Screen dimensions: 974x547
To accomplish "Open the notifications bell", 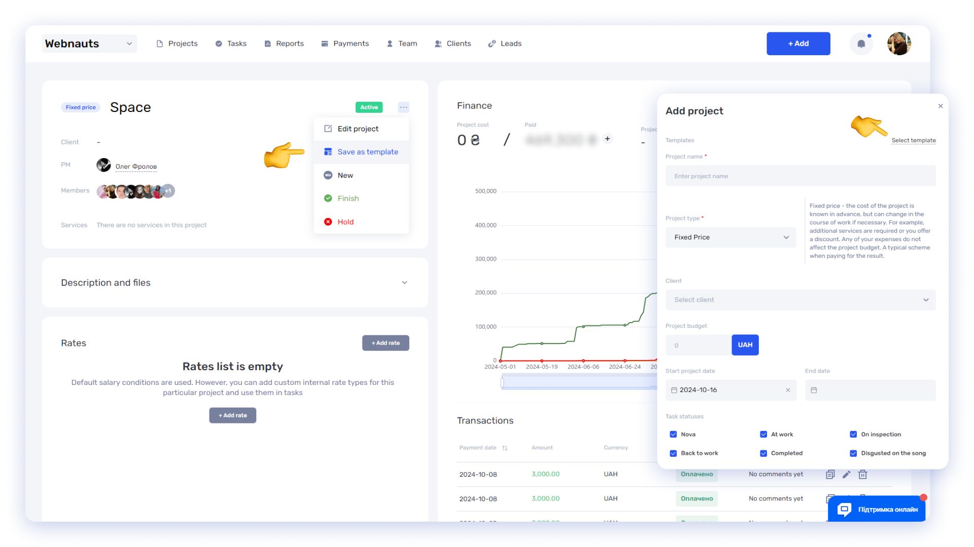I will (861, 44).
